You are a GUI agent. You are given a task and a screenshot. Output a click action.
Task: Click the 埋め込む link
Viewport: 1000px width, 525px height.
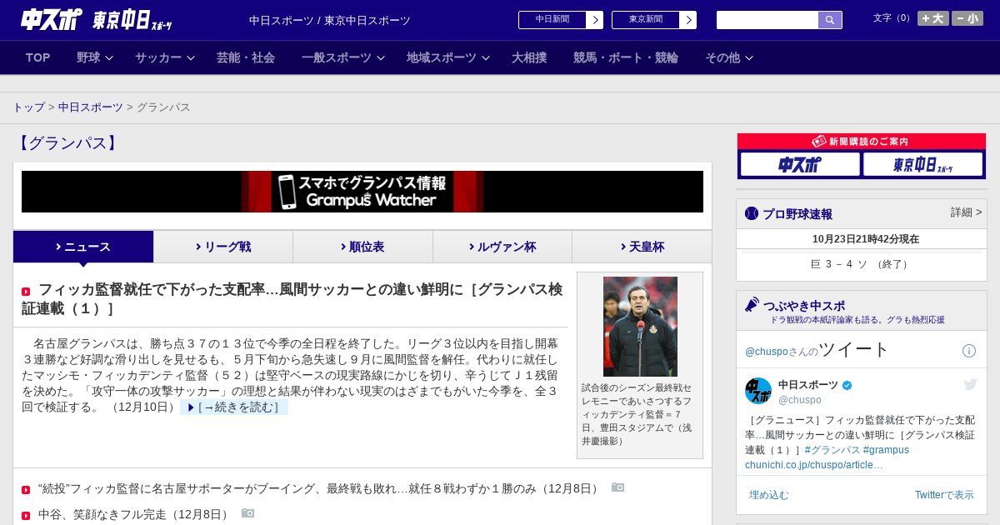click(768, 495)
